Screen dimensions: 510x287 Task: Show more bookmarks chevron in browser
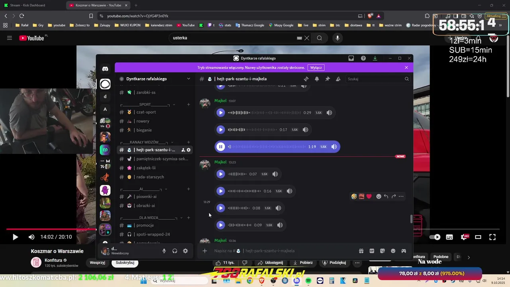click(500, 25)
